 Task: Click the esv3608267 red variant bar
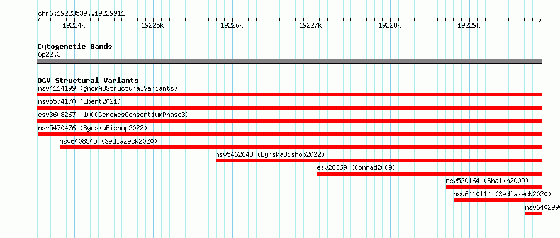pyautogui.click(x=289, y=121)
